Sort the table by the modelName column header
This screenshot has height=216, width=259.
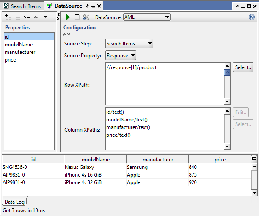pyautogui.click(x=96, y=160)
